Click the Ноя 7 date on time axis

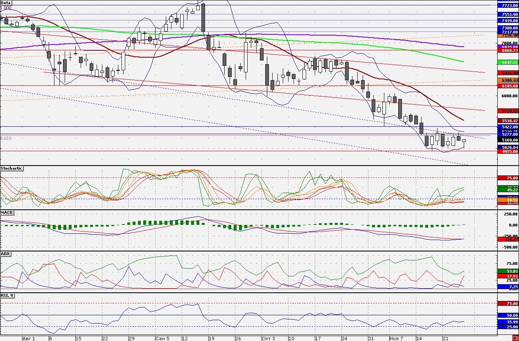(397, 339)
